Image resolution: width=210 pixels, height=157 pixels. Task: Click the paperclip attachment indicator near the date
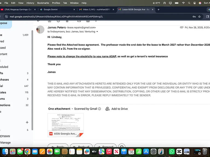pyautogui.click(x=182, y=27)
